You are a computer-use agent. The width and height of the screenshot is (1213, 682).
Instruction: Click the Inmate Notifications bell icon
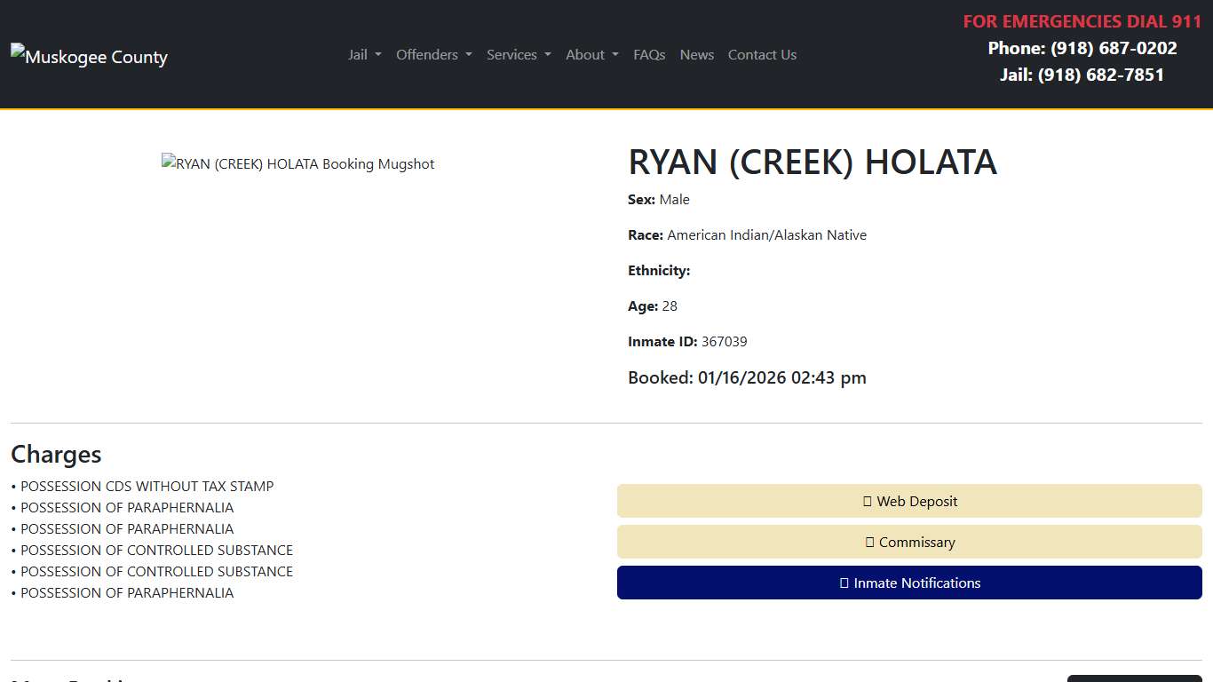pos(843,583)
